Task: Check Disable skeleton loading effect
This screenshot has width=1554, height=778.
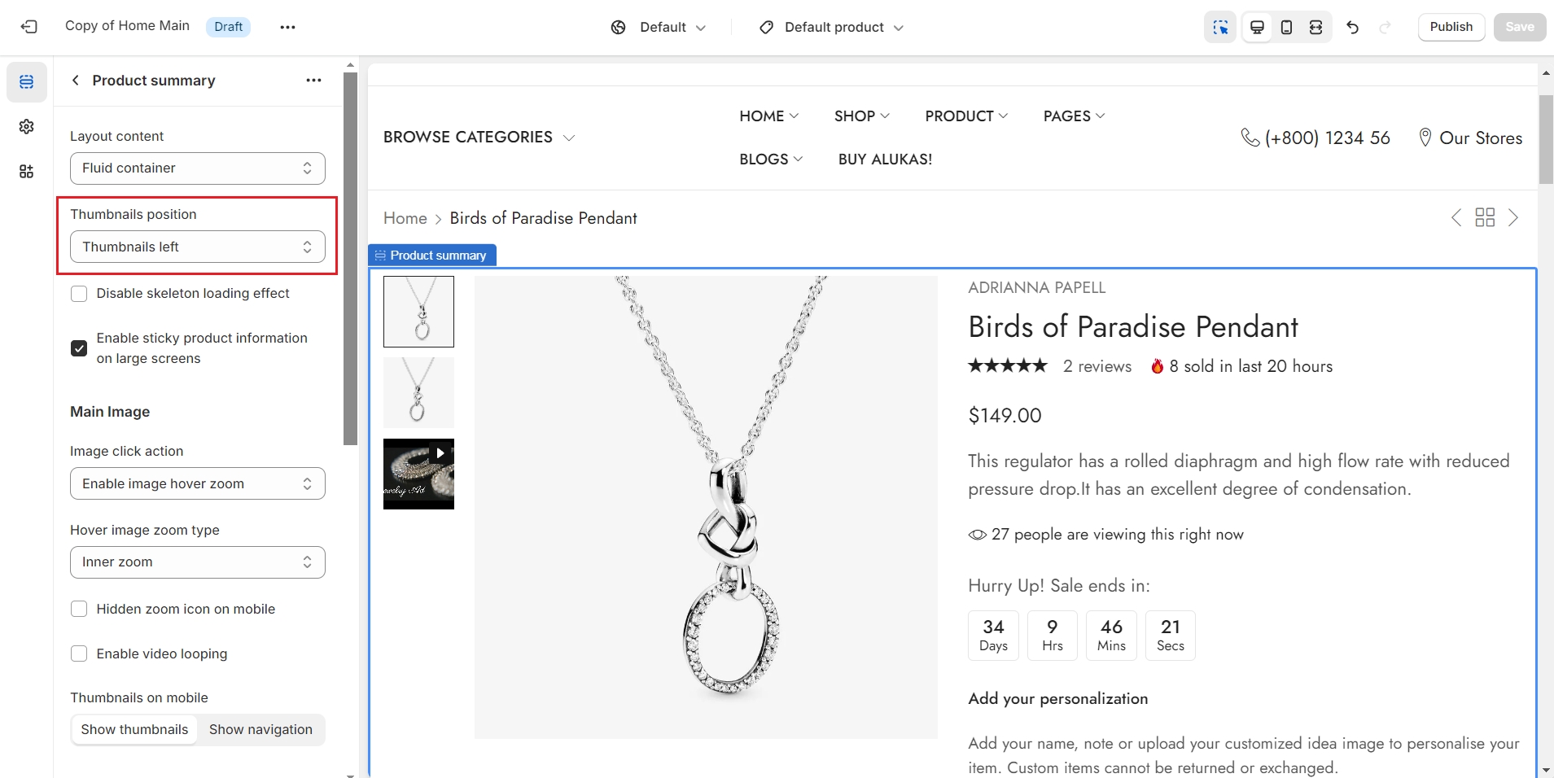Action: (79, 294)
